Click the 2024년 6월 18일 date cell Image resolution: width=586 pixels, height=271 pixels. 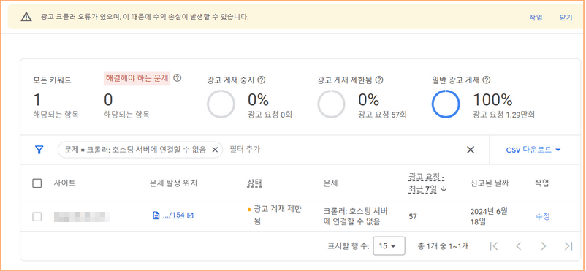point(489,216)
